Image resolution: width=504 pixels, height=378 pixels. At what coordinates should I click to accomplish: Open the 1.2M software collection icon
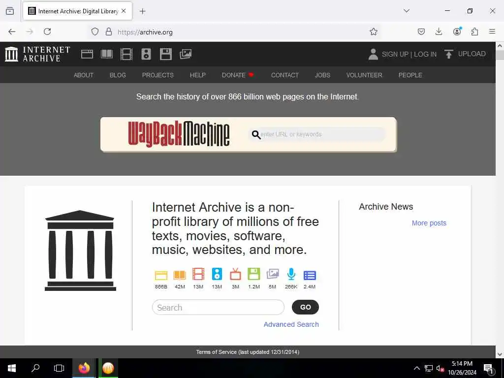pyautogui.click(x=254, y=274)
